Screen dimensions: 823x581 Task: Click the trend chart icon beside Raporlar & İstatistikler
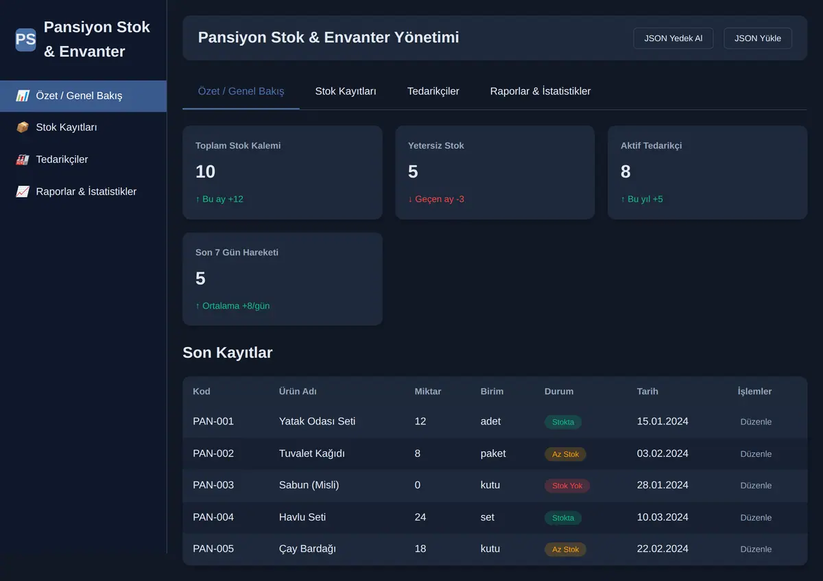[x=23, y=192]
